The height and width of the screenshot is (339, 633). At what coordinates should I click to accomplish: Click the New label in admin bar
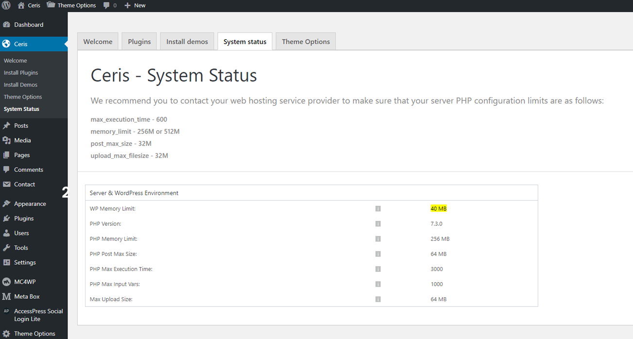pos(140,5)
